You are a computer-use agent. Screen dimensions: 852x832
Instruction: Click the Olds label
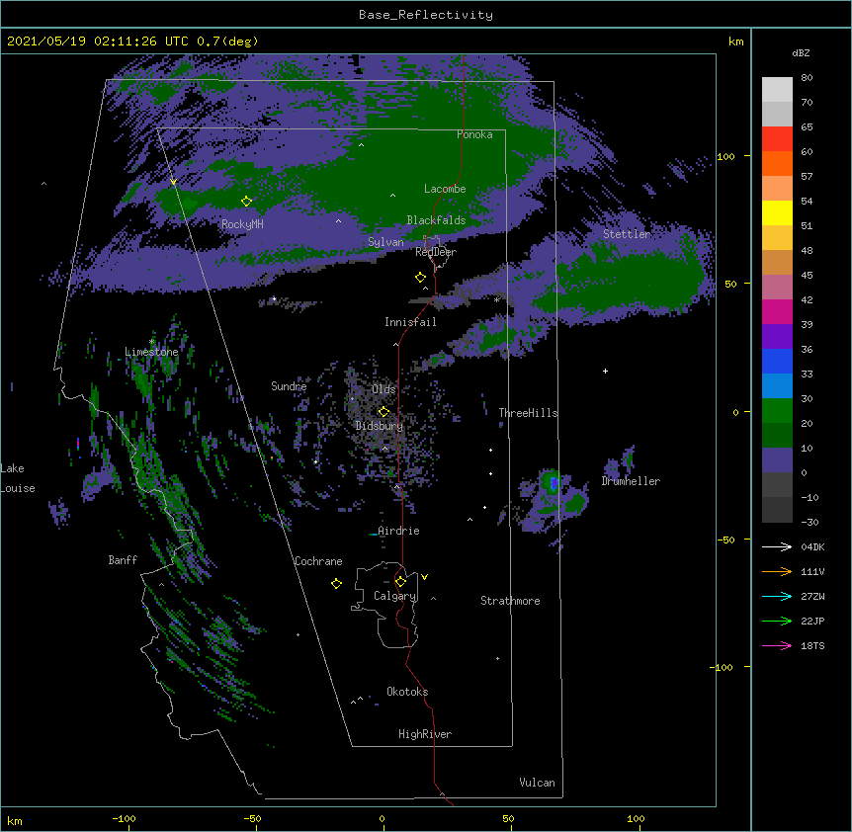pos(383,389)
